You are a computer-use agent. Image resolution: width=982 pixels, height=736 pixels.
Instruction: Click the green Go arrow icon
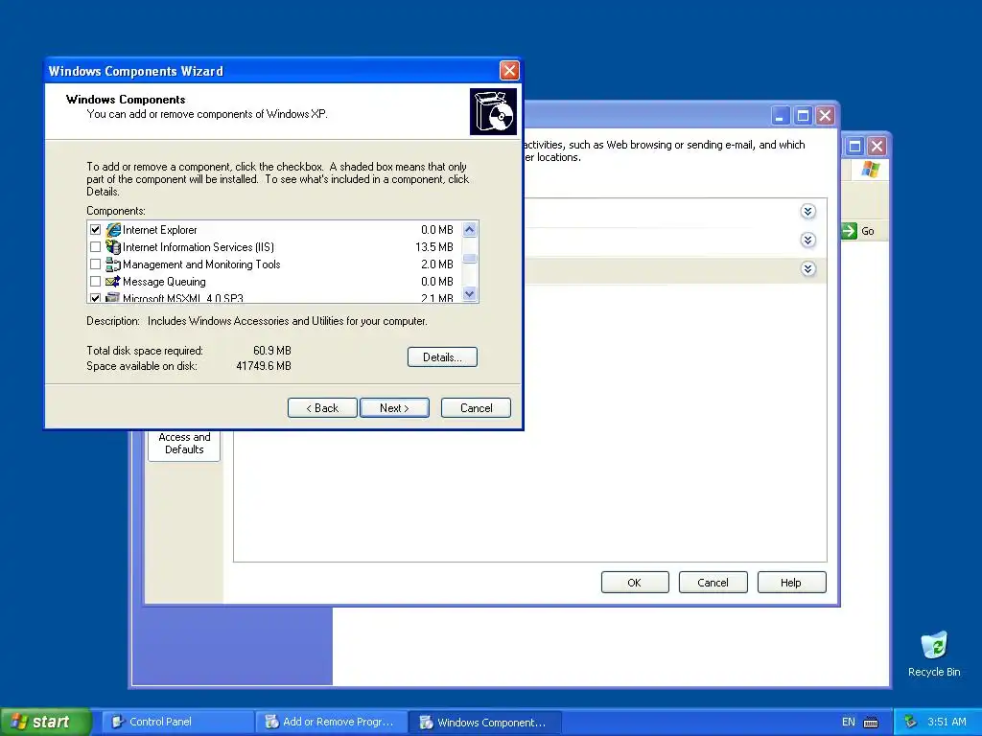pos(849,230)
